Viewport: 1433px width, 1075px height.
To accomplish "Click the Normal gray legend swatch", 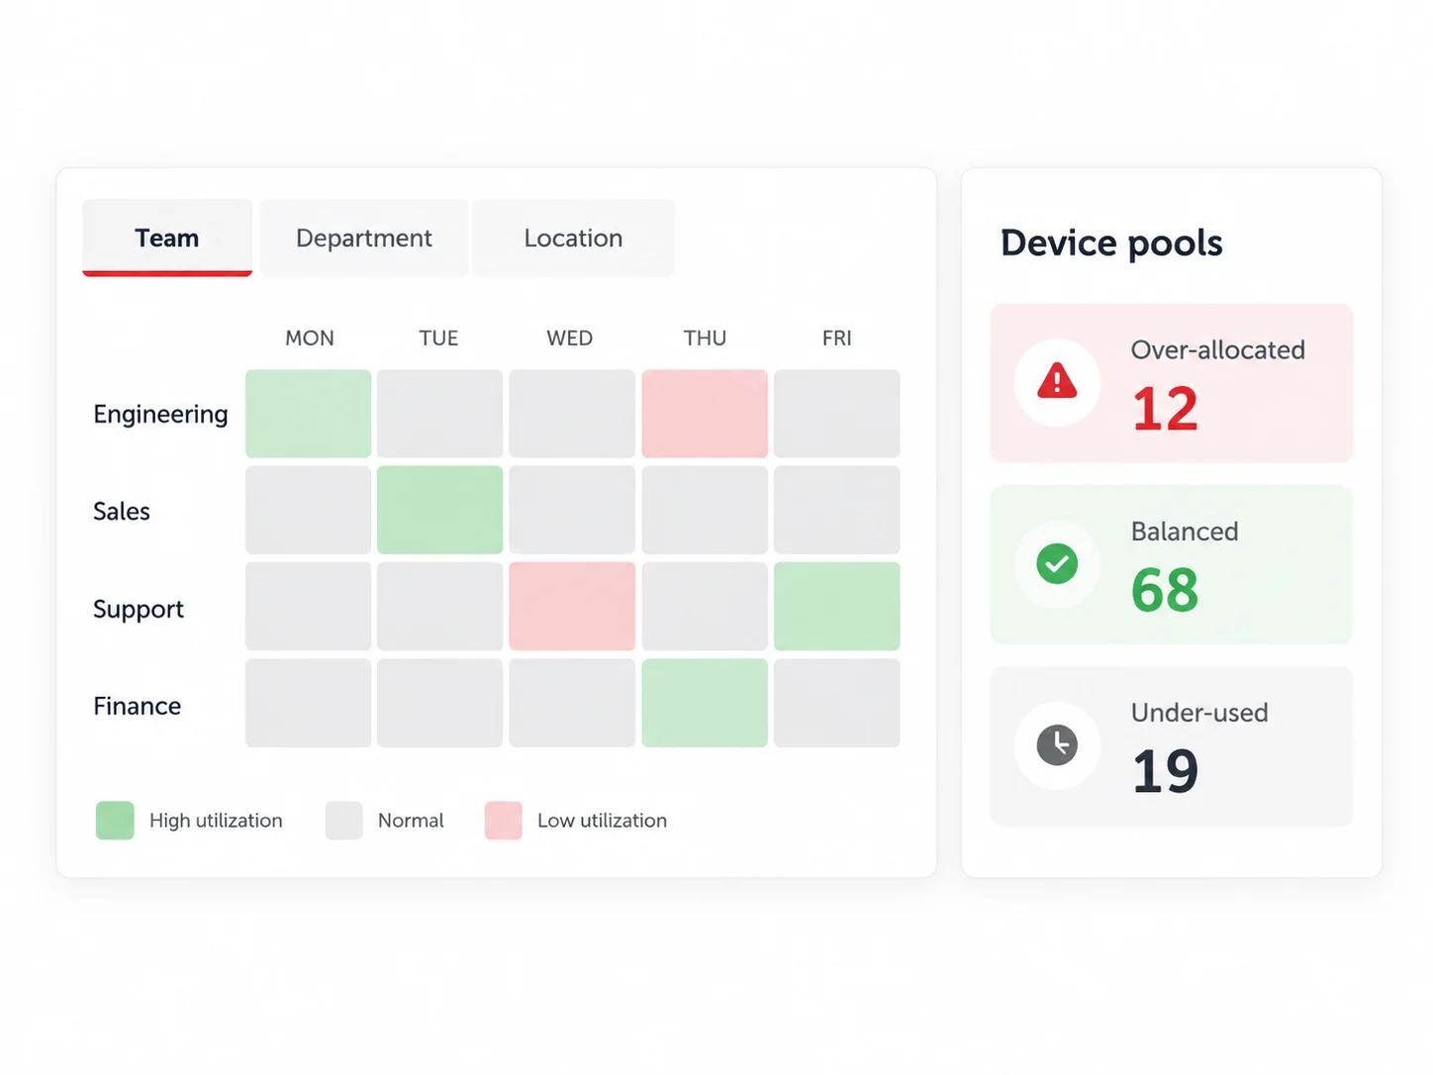I will click(x=343, y=821).
